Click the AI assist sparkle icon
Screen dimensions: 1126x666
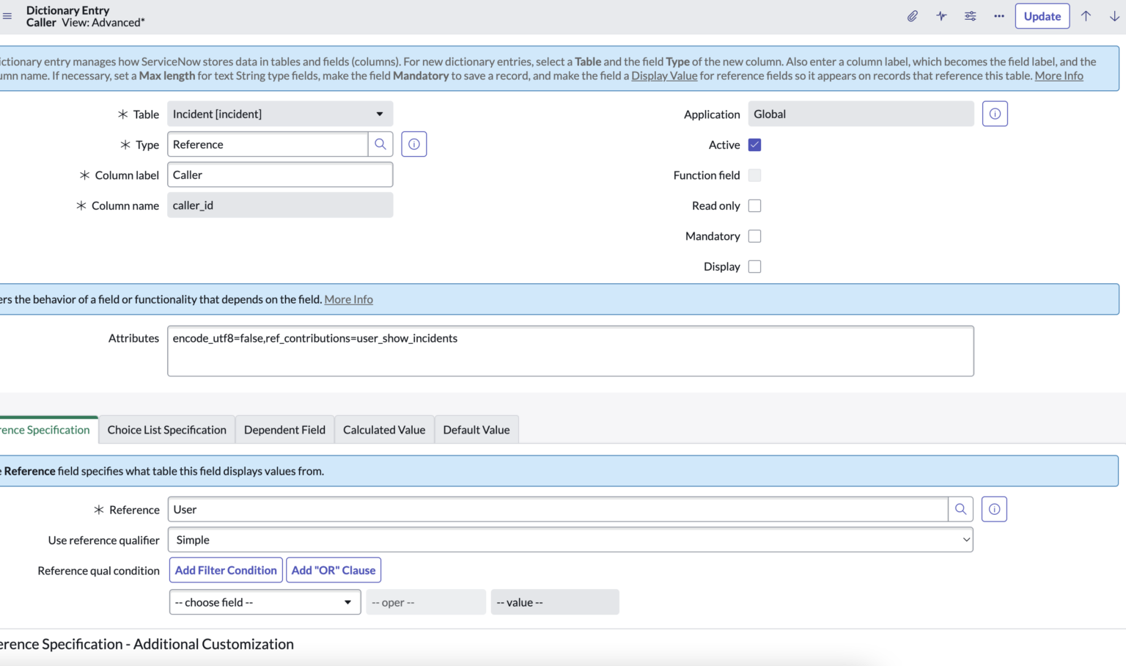(x=941, y=15)
